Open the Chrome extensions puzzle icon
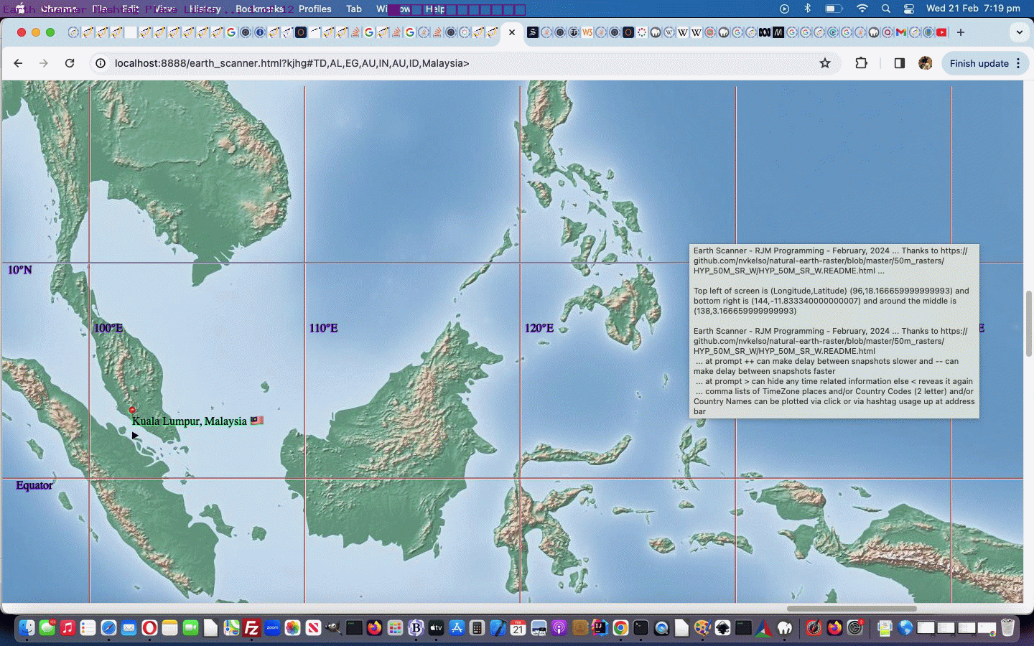 pos(861,63)
